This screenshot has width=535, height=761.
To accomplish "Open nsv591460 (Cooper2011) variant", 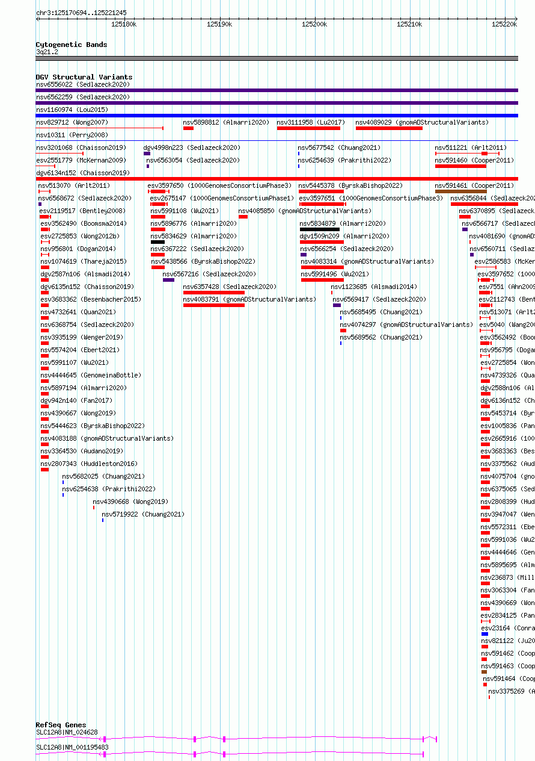I will tap(474, 160).
